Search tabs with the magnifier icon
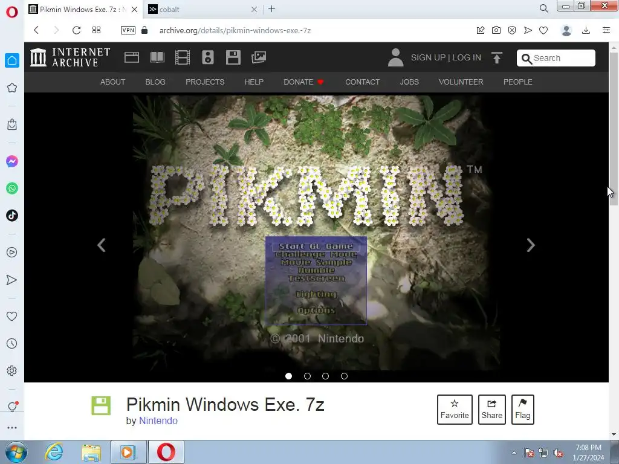The image size is (619, 464). point(544,8)
